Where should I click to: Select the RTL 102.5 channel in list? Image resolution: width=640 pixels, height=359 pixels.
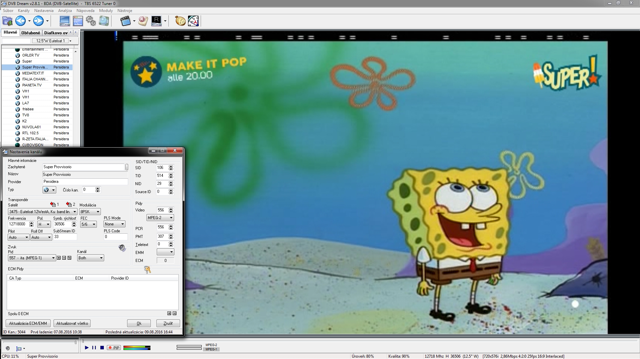tap(37, 133)
